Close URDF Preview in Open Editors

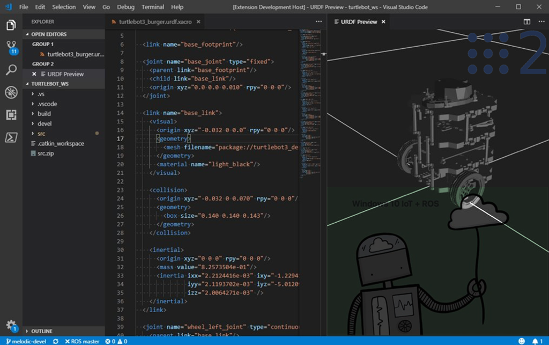[34, 74]
